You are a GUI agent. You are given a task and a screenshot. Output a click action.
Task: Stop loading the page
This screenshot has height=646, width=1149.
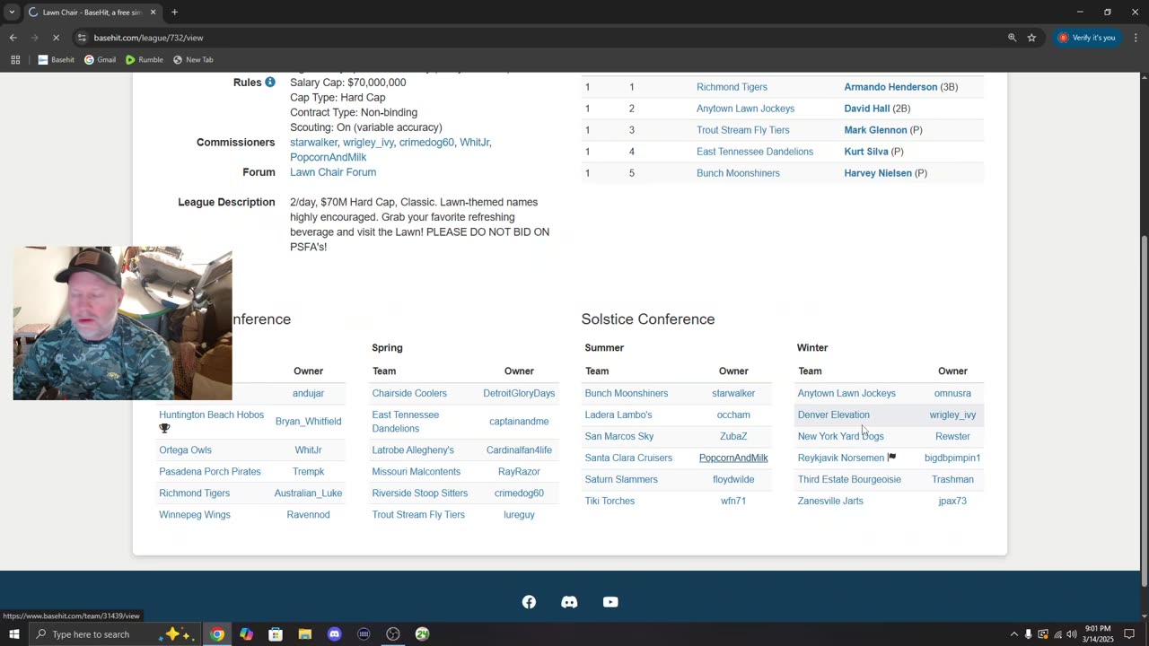click(x=56, y=38)
